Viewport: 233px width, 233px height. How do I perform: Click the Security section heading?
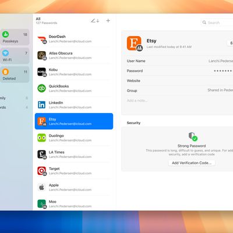coord(133,123)
